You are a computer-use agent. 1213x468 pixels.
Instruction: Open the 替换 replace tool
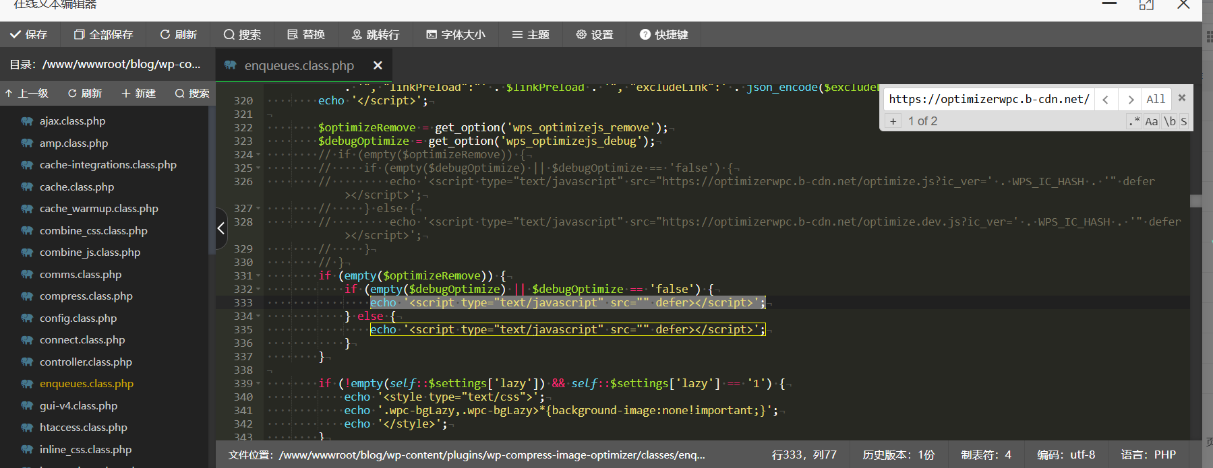click(x=306, y=34)
